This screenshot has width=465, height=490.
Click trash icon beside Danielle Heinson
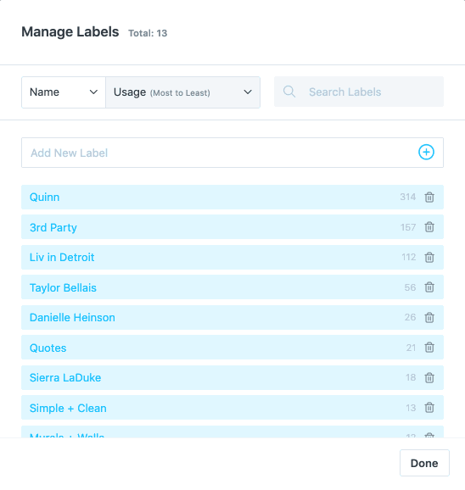pos(429,317)
